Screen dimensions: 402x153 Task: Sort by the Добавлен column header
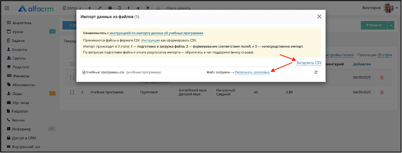point(362,64)
